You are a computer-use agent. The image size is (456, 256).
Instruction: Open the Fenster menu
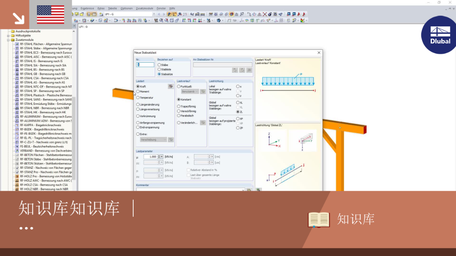(x=161, y=8)
